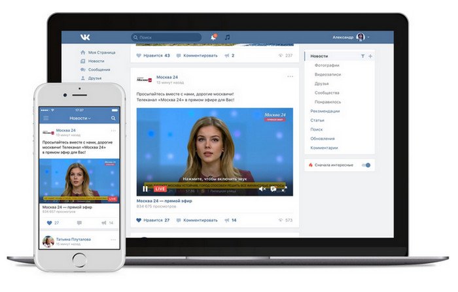Open Статьи in right panel
458x292 pixels.
(317, 120)
